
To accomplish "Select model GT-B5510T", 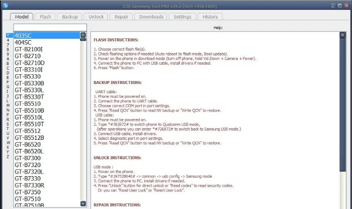I will point(47,124).
